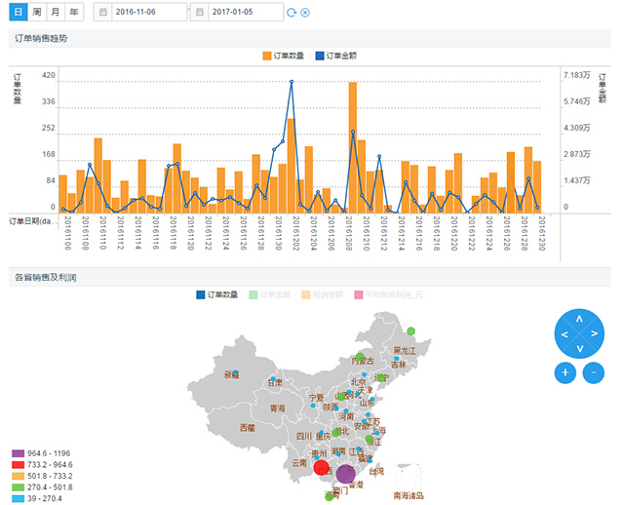Click the clear (x) icon beside refresh
Viewport: 624px width, 505px height.
click(305, 12)
